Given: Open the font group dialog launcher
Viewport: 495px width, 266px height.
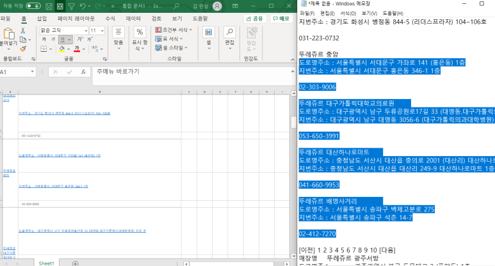Looking at the screenshot, I should (105, 59).
